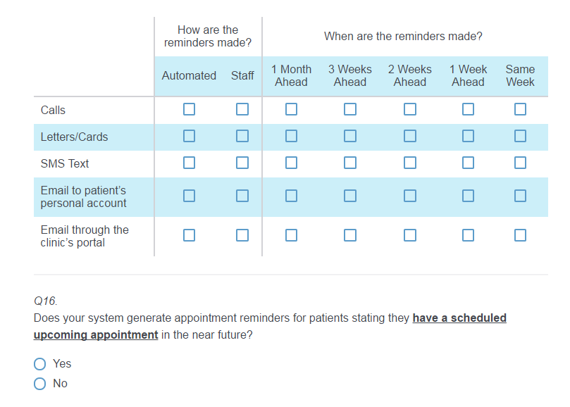Check Automated box for Calls
Screen dimensions: 570x407
(189, 109)
